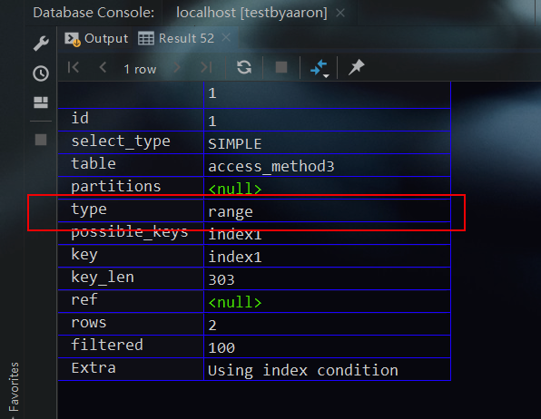Viewport: 541px width, 419px height.
Task: Click the layout panels icon in sidebar
Action: click(x=41, y=102)
